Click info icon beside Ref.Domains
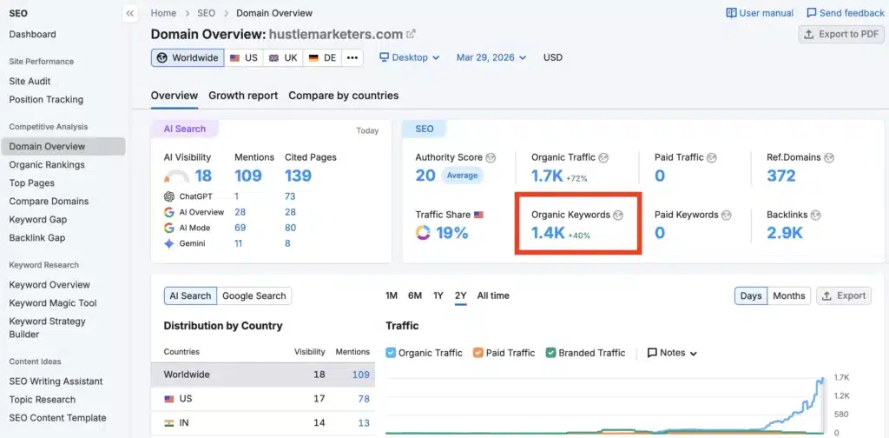The image size is (889, 438). tap(829, 157)
